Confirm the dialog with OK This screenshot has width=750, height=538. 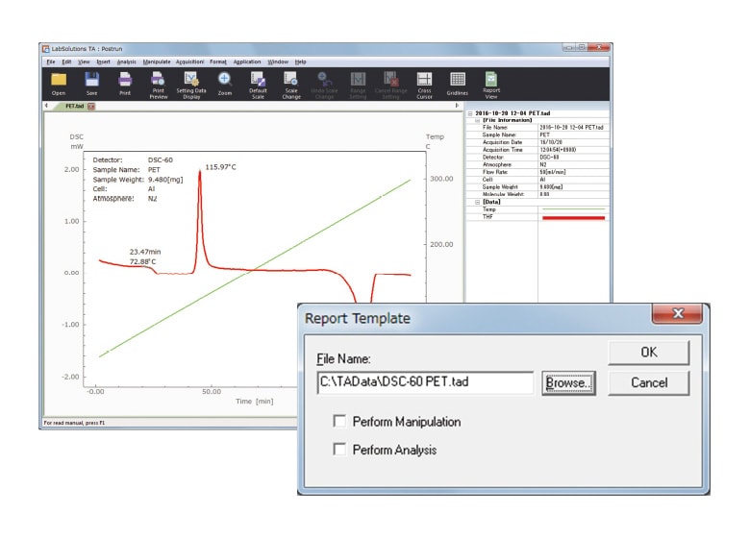tap(649, 353)
